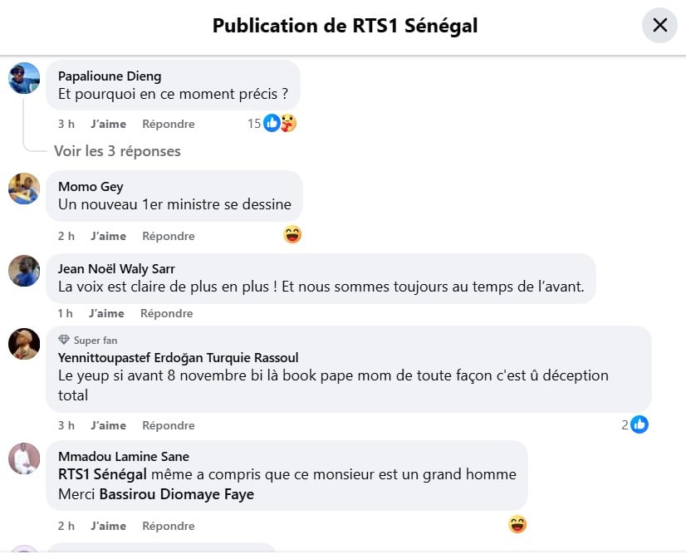This screenshot has height=559, width=686.
Task: Show the 2 likes on Yennittoupastef's comment
Action: [635, 425]
